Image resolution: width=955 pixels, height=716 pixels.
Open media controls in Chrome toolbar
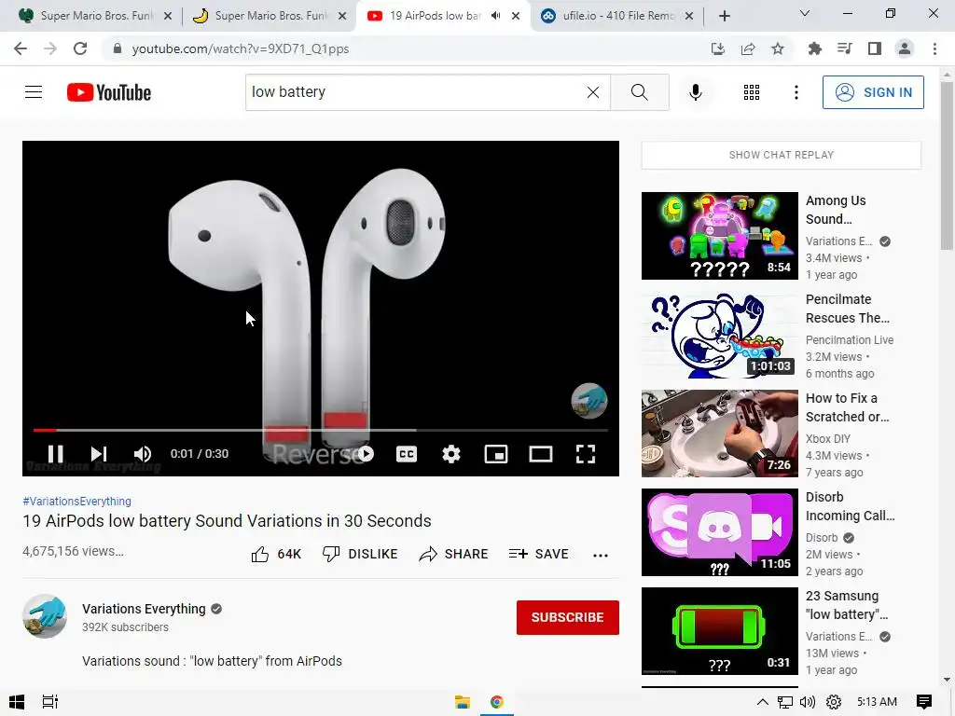[844, 48]
